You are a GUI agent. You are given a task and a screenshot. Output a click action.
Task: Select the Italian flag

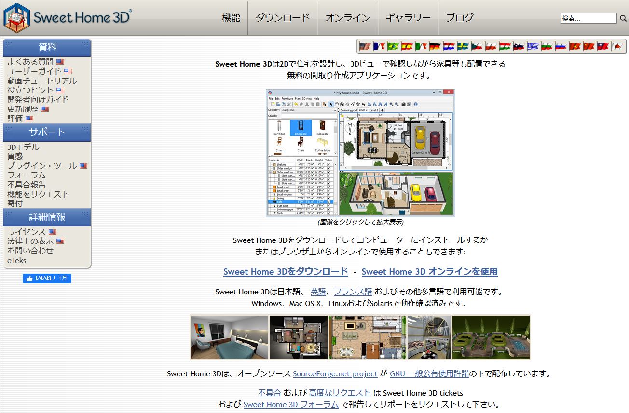click(421, 47)
